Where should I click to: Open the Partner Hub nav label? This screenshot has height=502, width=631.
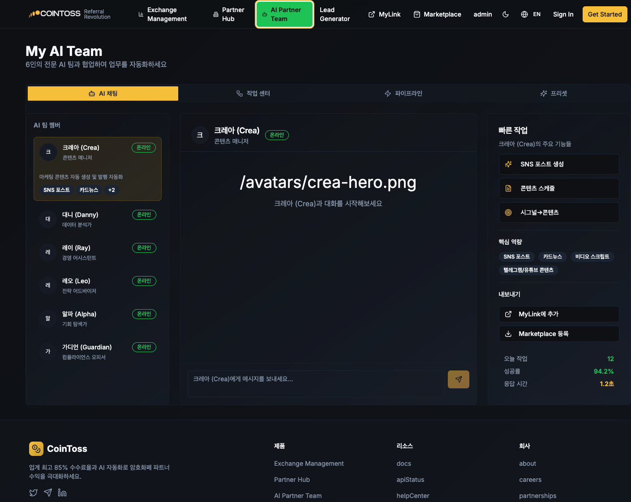(x=233, y=14)
